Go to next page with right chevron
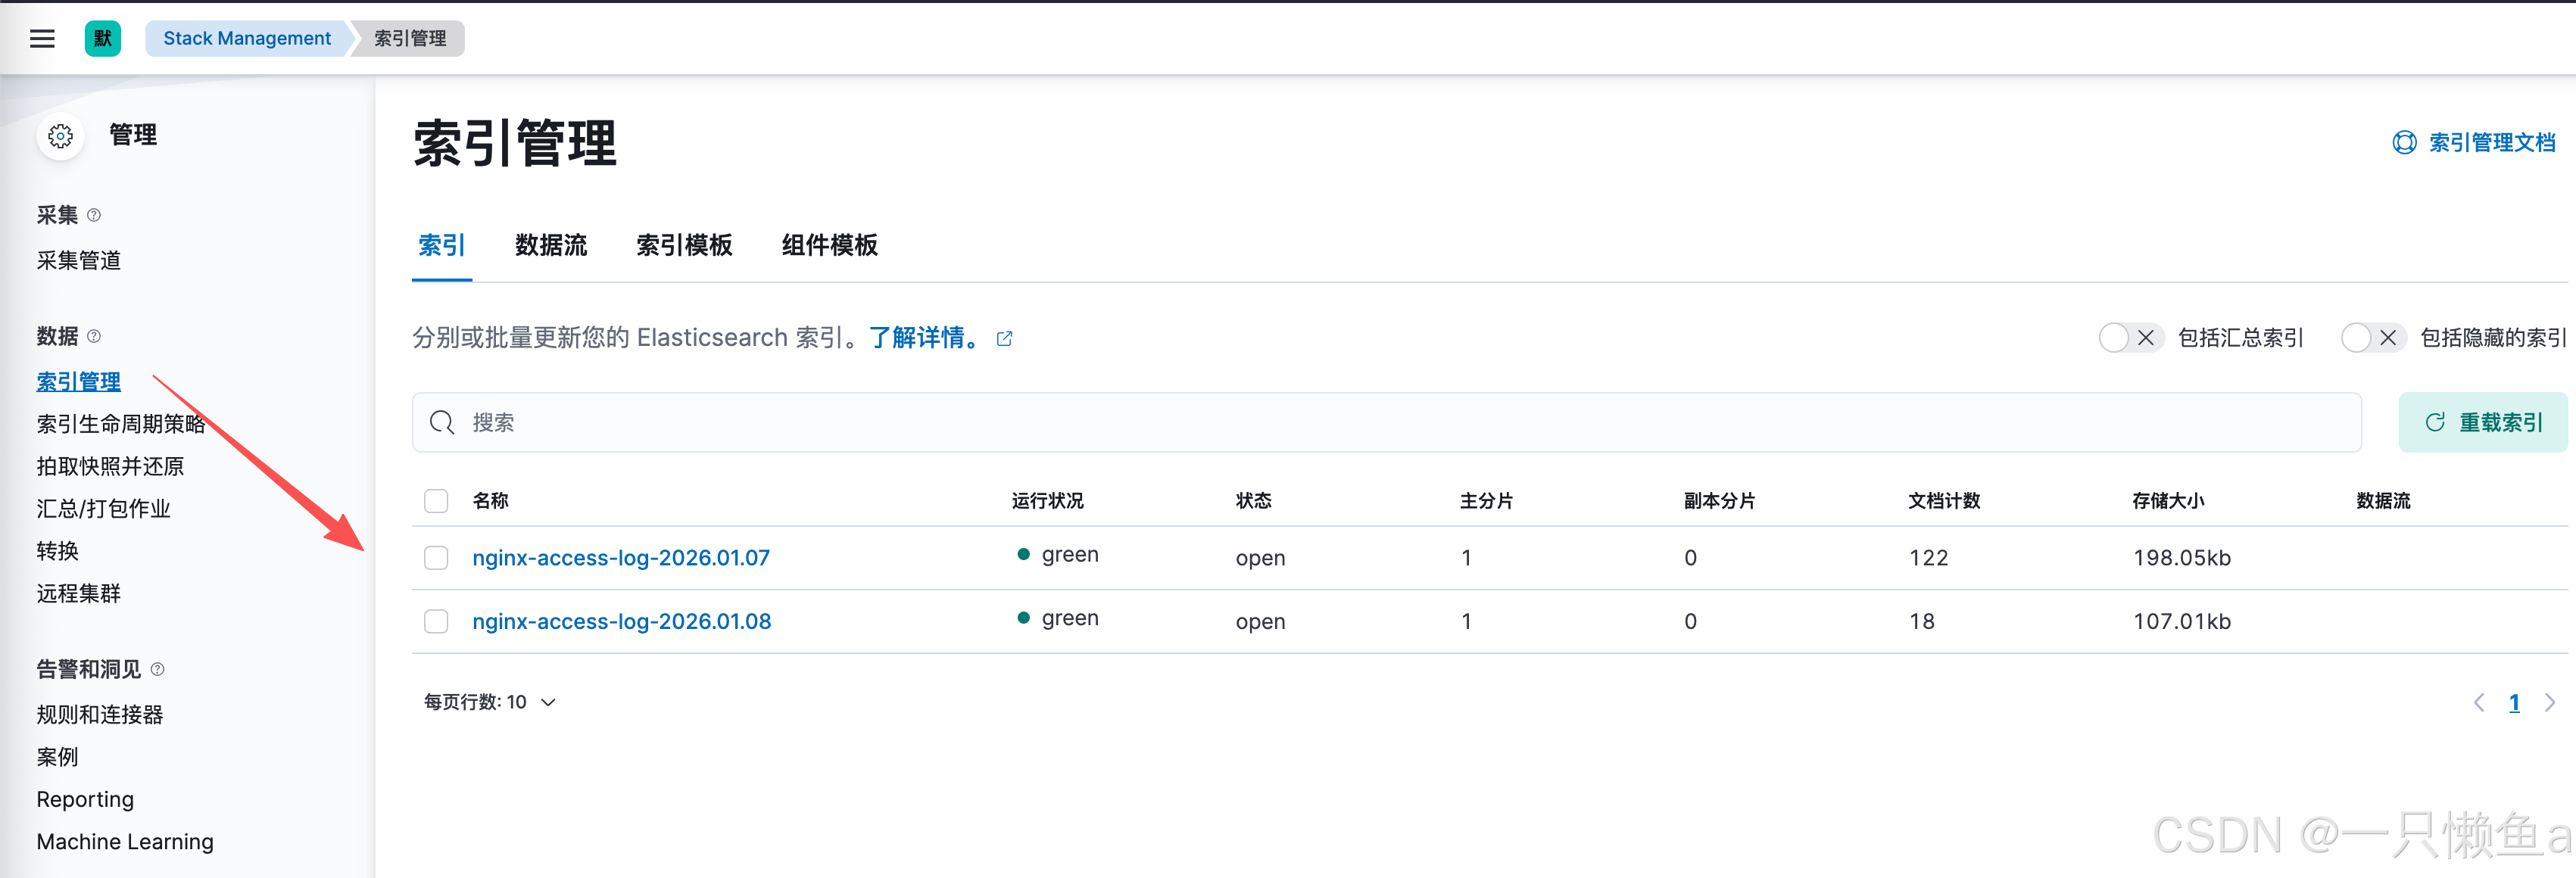This screenshot has height=878, width=2576. click(x=2549, y=703)
